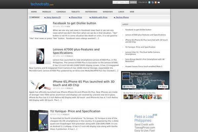This screenshot has width=198, height=132.
Task: Click the read-more [...] after 'Soc Clocked'
Action: click(116, 71)
